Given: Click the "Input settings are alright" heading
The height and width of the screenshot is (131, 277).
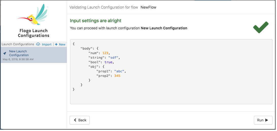Looking at the screenshot, I should pos(95,21).
